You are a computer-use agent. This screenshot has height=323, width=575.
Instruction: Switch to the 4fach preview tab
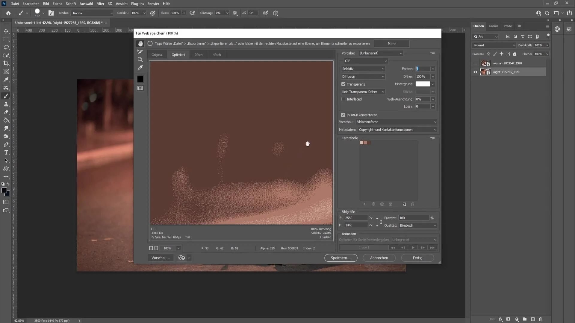pyautogui.click(x=217, y=55)
